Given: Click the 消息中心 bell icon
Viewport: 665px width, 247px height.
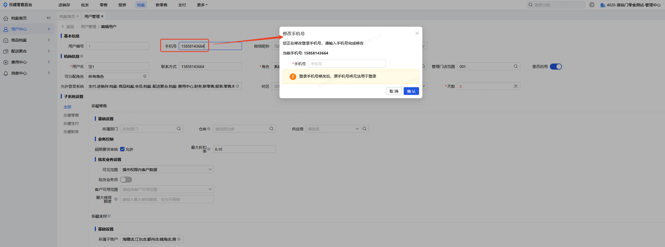Looking at the screenshot, I should 6,73.
